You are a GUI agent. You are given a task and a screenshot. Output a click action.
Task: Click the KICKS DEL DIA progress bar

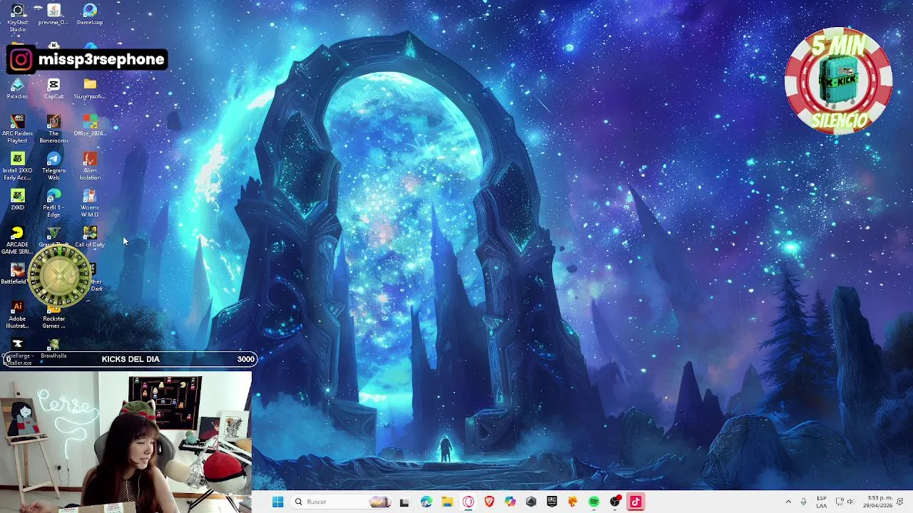coord(129,359)
